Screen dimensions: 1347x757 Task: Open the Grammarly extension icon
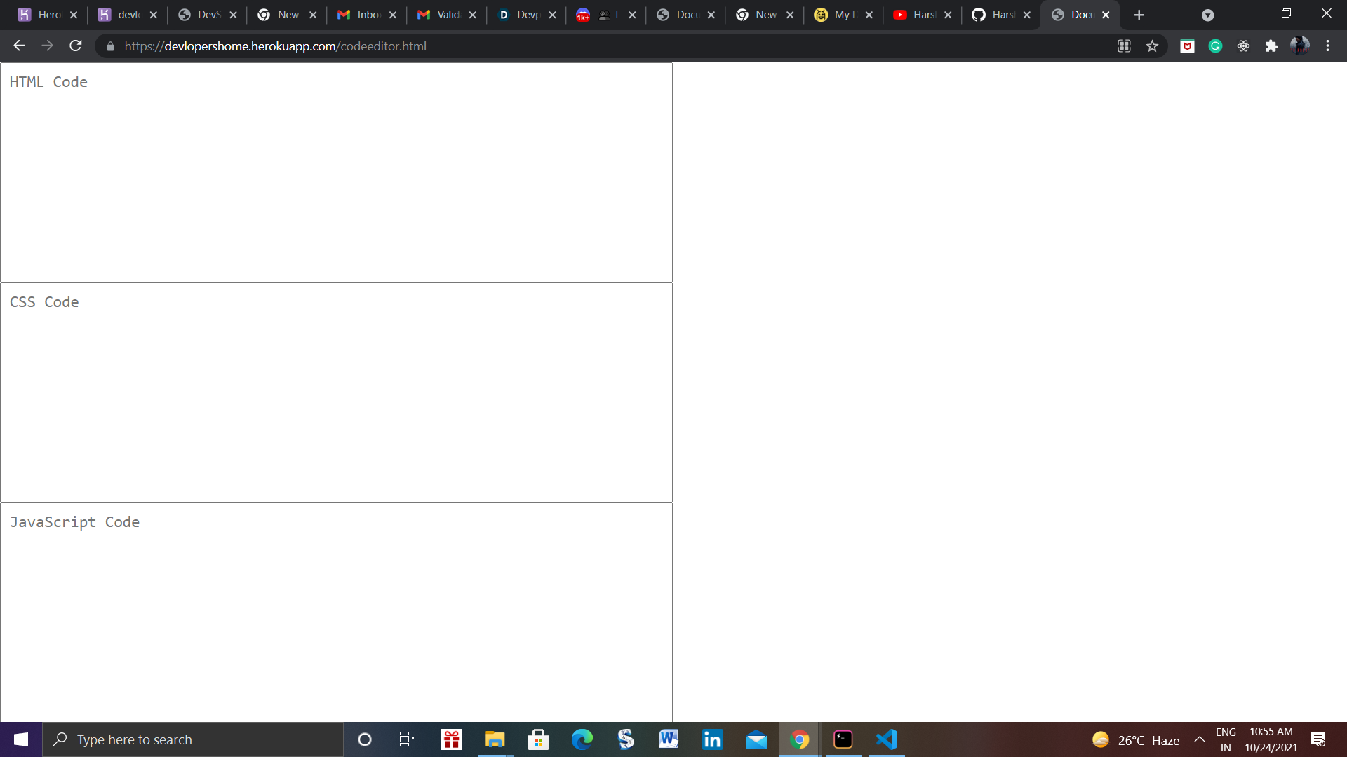click(1215, 46)
